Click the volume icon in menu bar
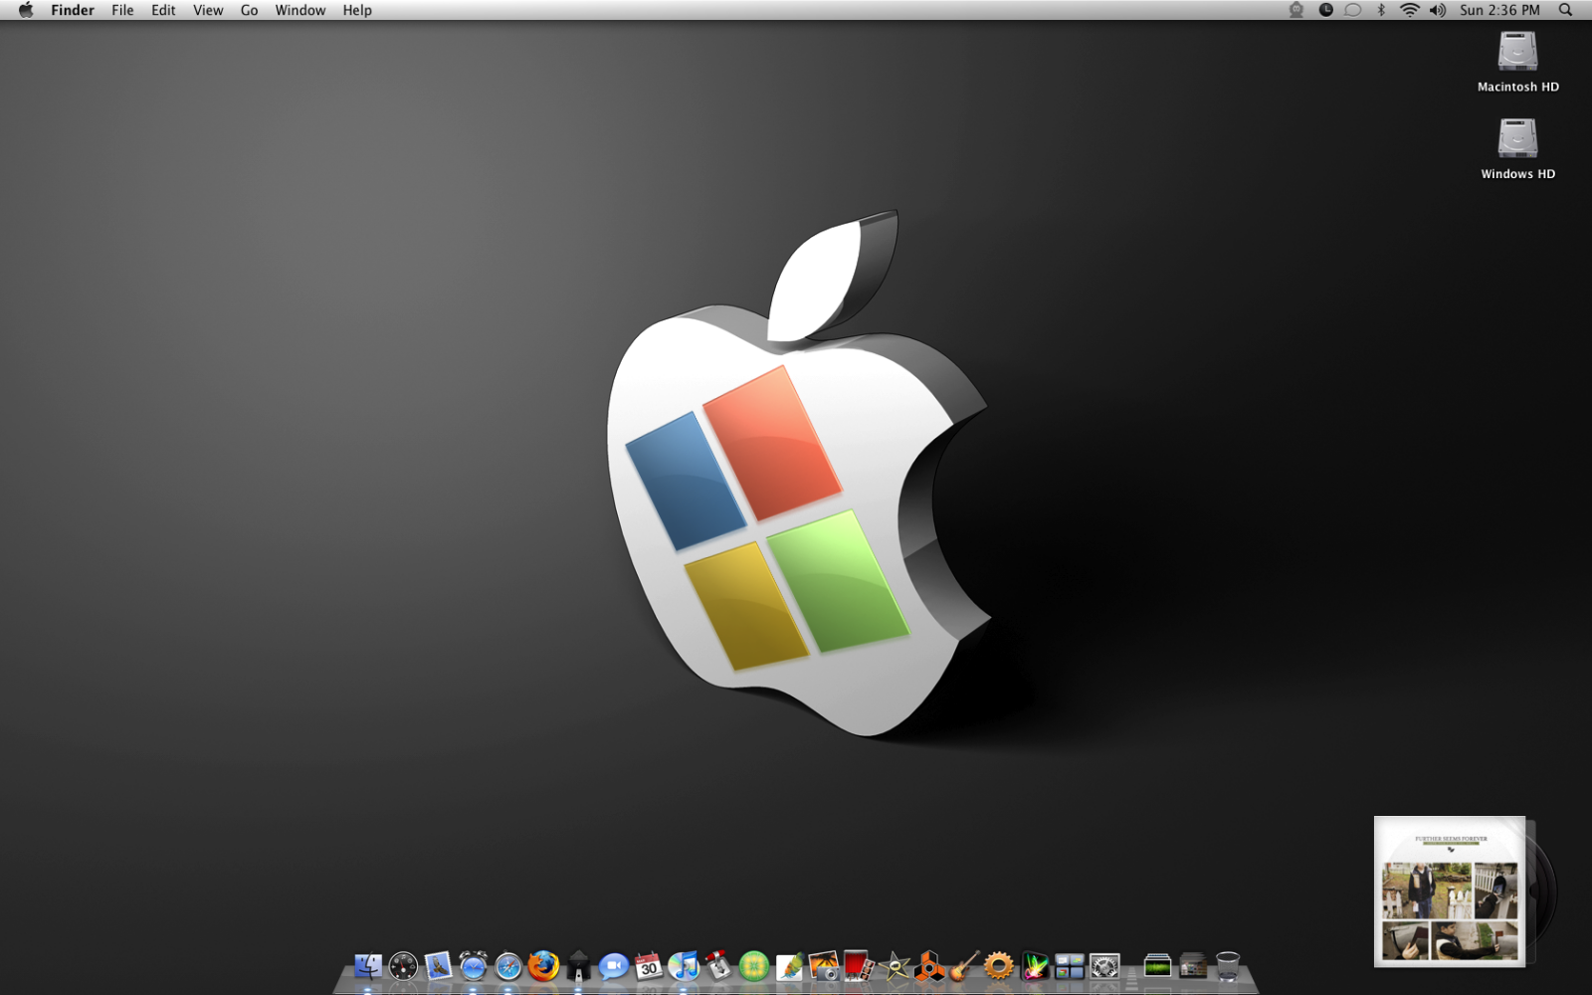Image resolution: width=1592 pixels, height=995 pixels. tap(1438, 10)
